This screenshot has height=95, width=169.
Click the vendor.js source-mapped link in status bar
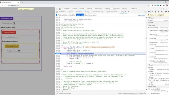(134, 94)
